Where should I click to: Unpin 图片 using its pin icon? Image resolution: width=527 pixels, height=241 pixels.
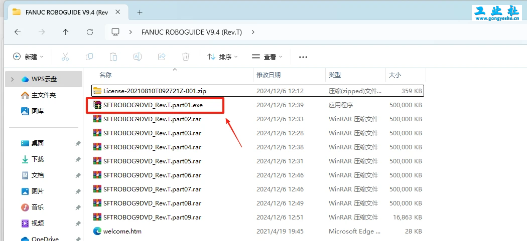pyautogui.click(x=78, y=191)
